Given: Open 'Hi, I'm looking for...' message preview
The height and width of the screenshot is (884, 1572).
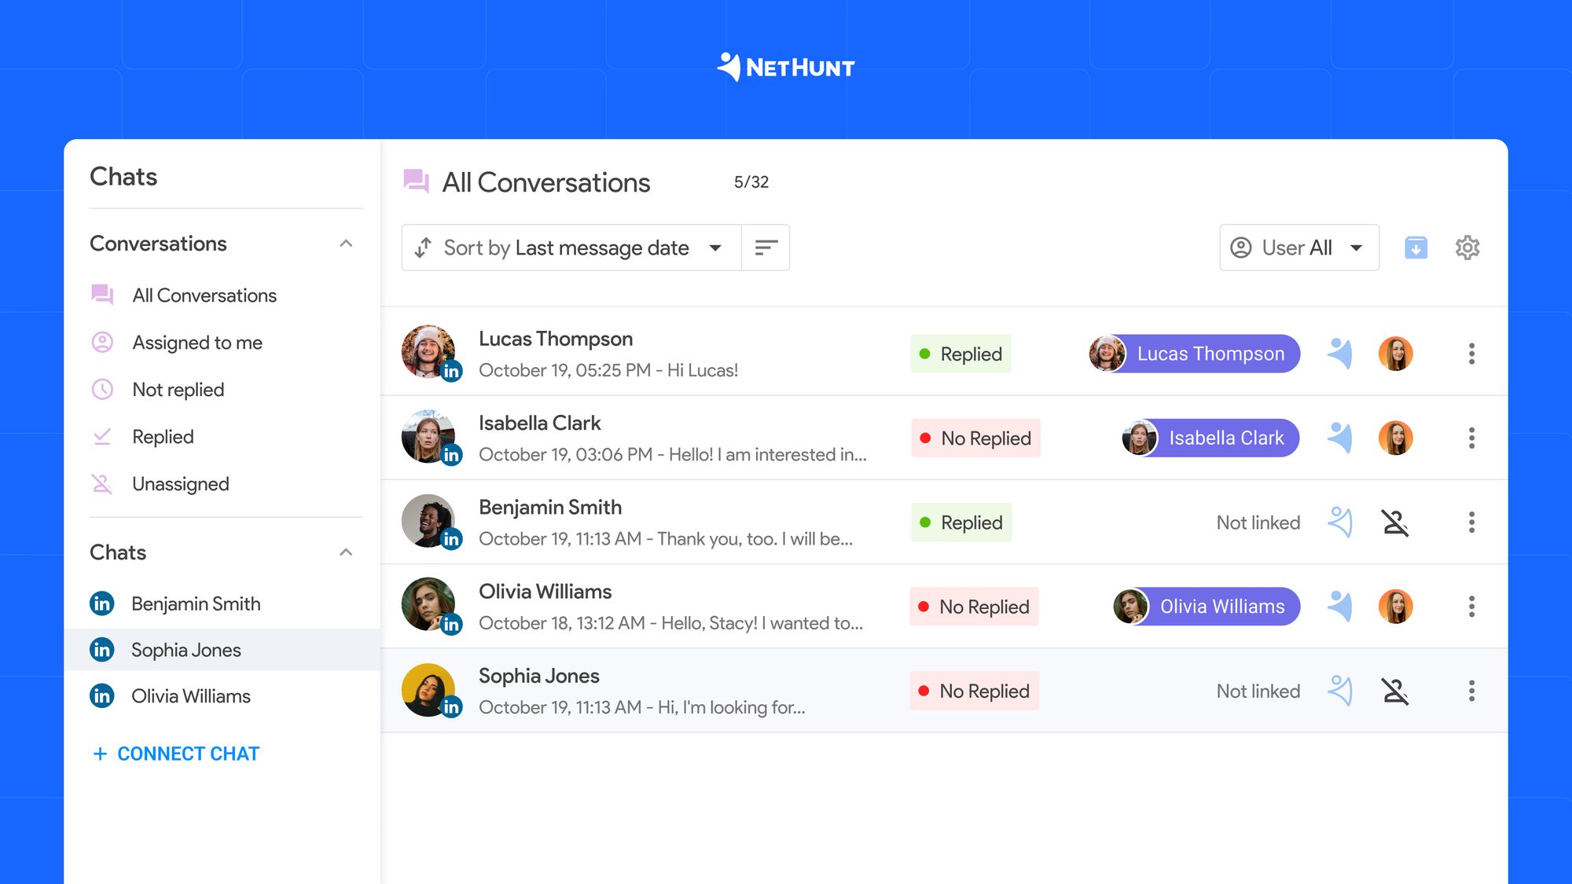Looking at the screenshot, I should (642, 707).
